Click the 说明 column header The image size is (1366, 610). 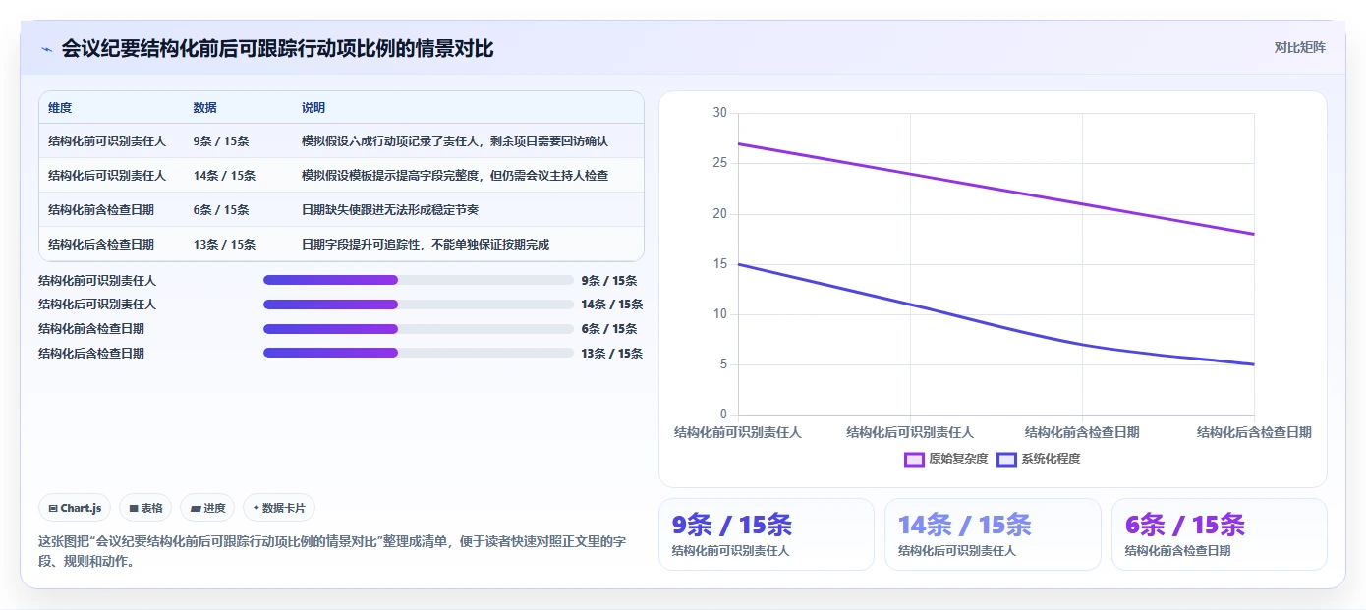click(313, 108)
